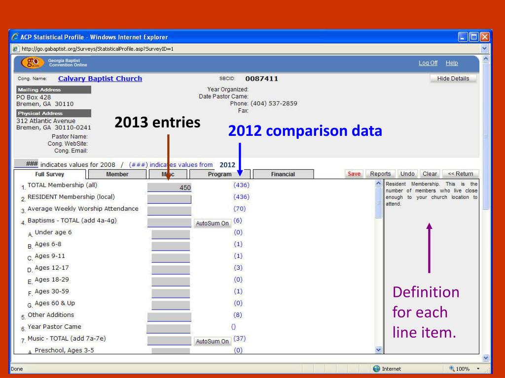Click the Ages 18-29 input field
Viewport: 505px width, 378px height.
(171, 282)
